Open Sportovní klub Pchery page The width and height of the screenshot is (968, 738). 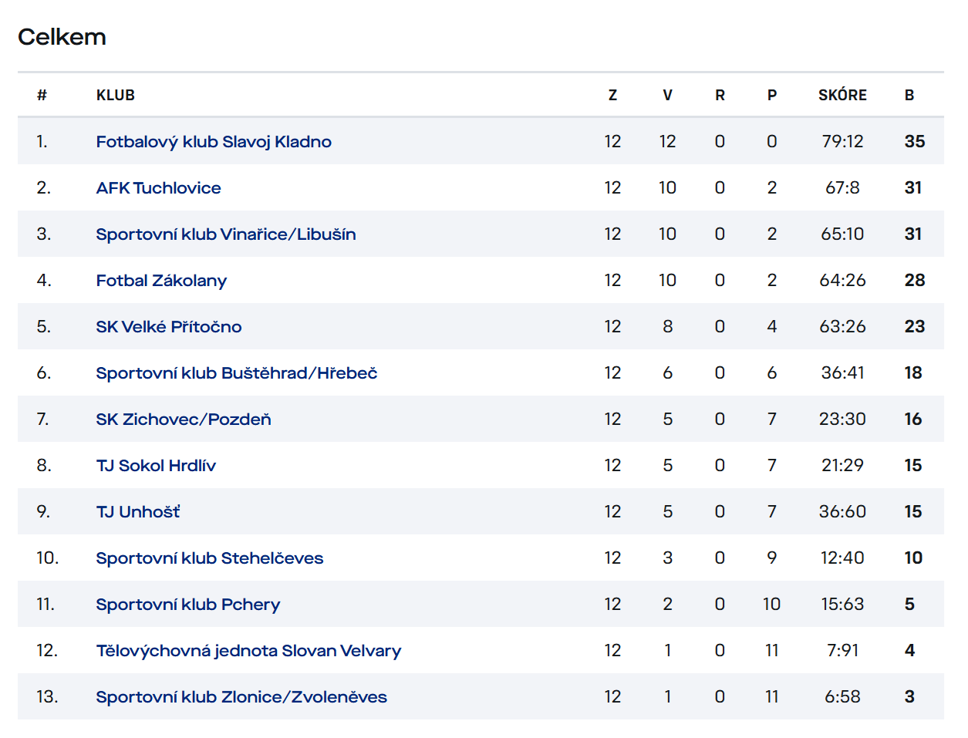tap(187, 605)
